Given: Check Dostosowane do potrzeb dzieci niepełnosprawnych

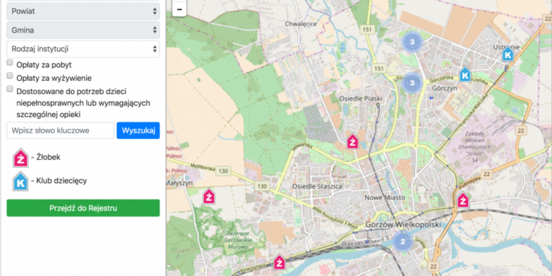Looking at the screenshot, I should pos(10,89).
